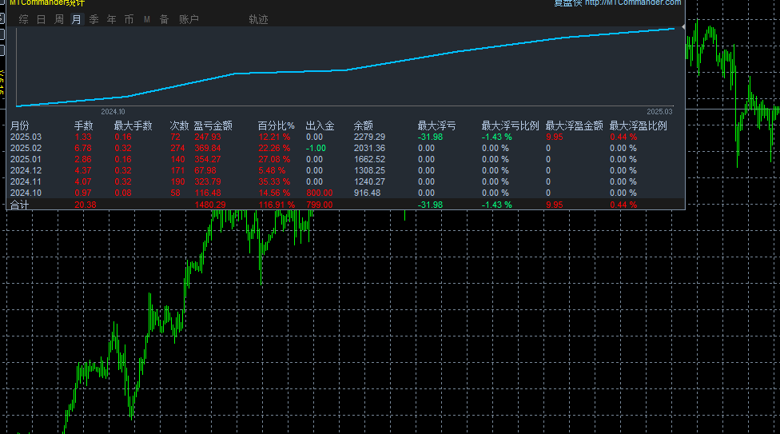Screen dimensions: 780x434
Task: Open the 账户 account tab
Action: click(189, 19)
